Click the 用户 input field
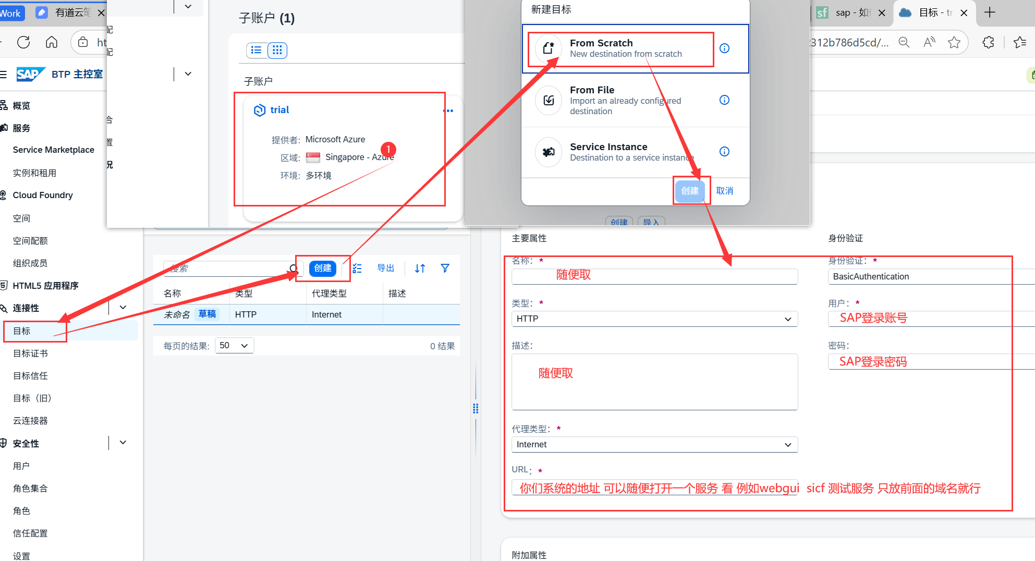Viewport: 1035px width, 561px height. point(931,319)
